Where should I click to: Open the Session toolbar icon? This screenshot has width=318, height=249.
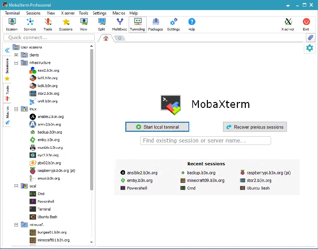(12, 25)
